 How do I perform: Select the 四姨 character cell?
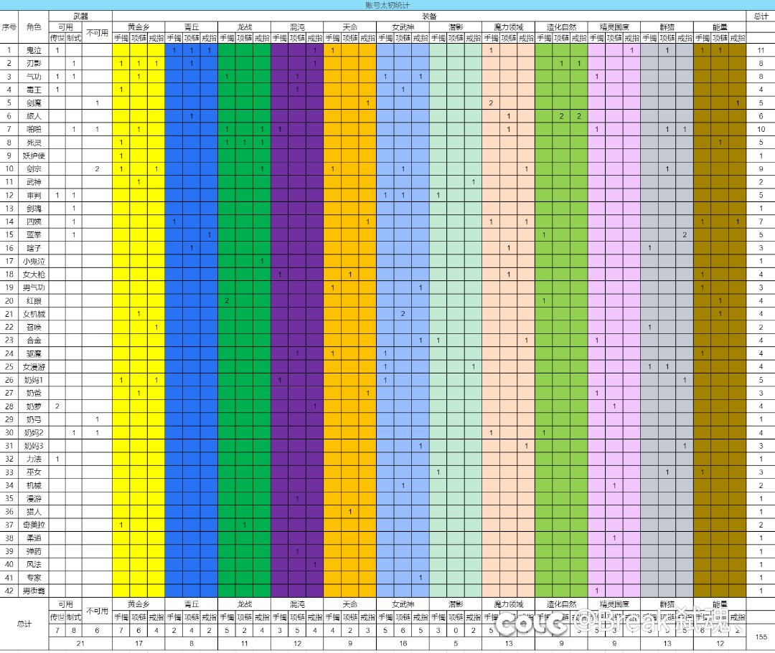click(x=34, y=221)
